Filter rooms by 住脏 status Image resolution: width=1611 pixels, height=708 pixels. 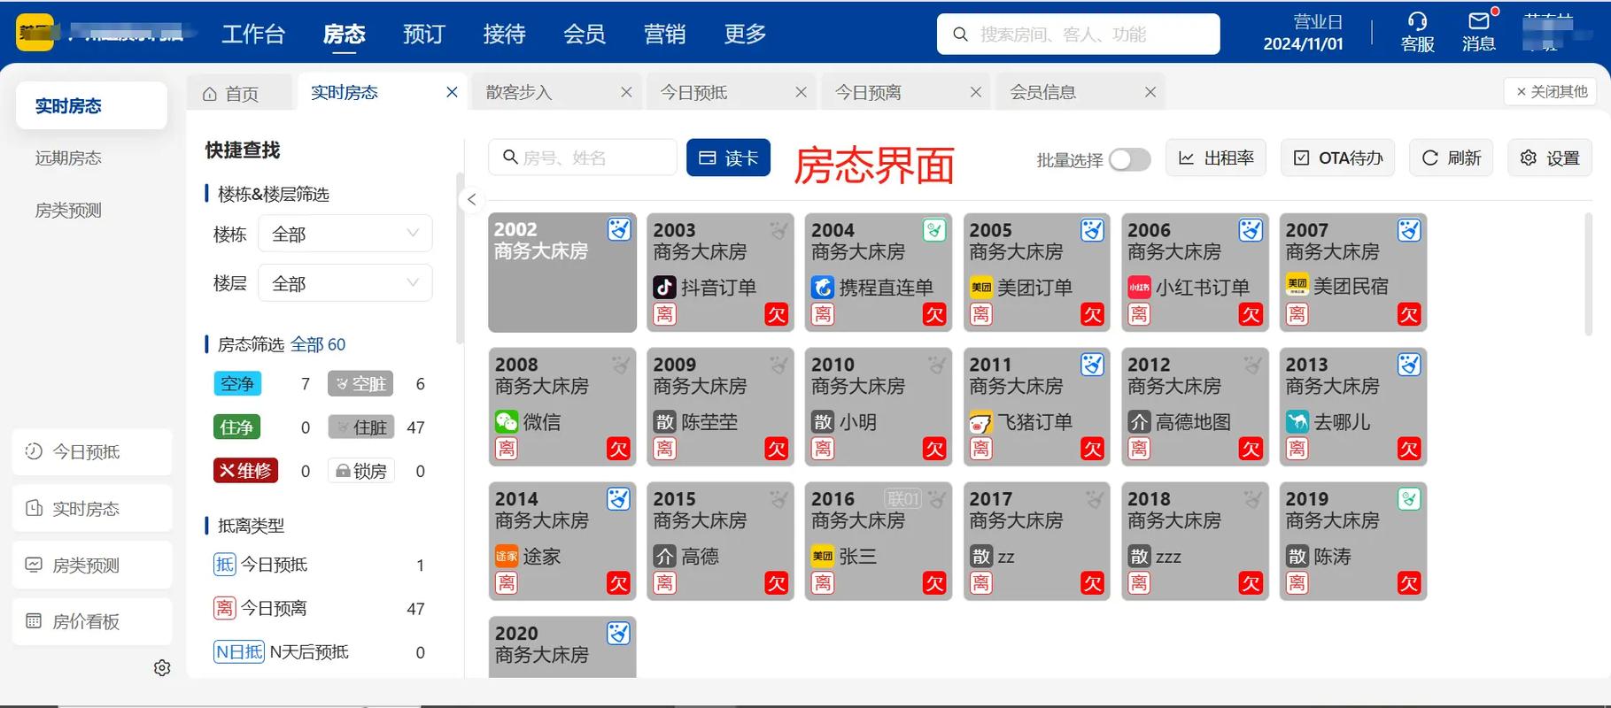360,427
